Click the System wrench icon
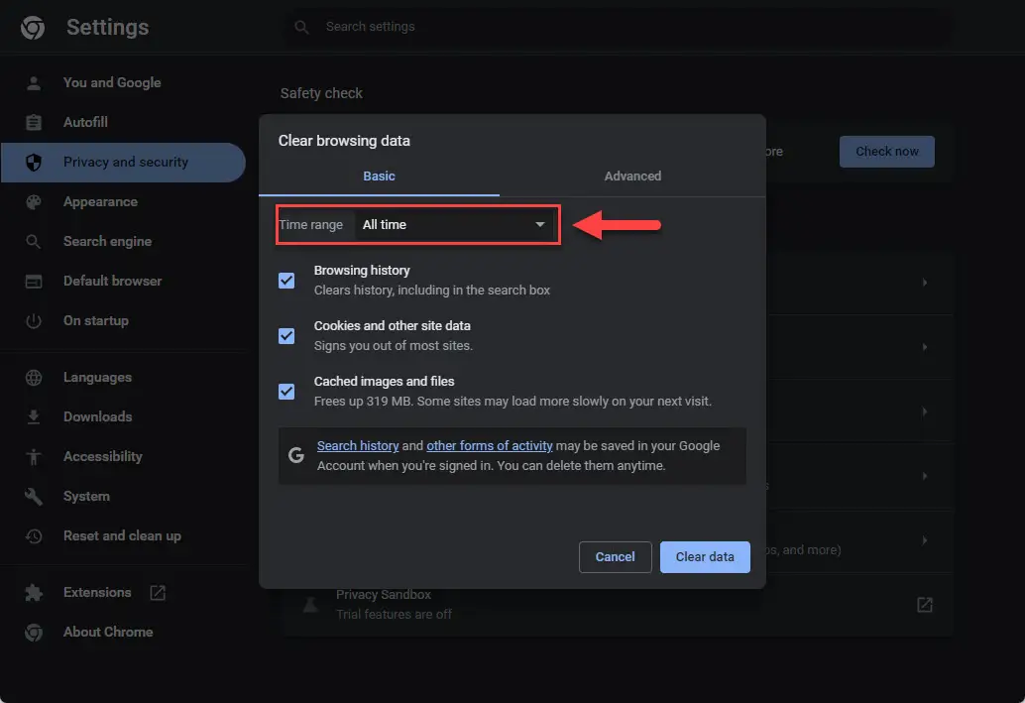The image size is (1025, 703). (x=34, y=497)
